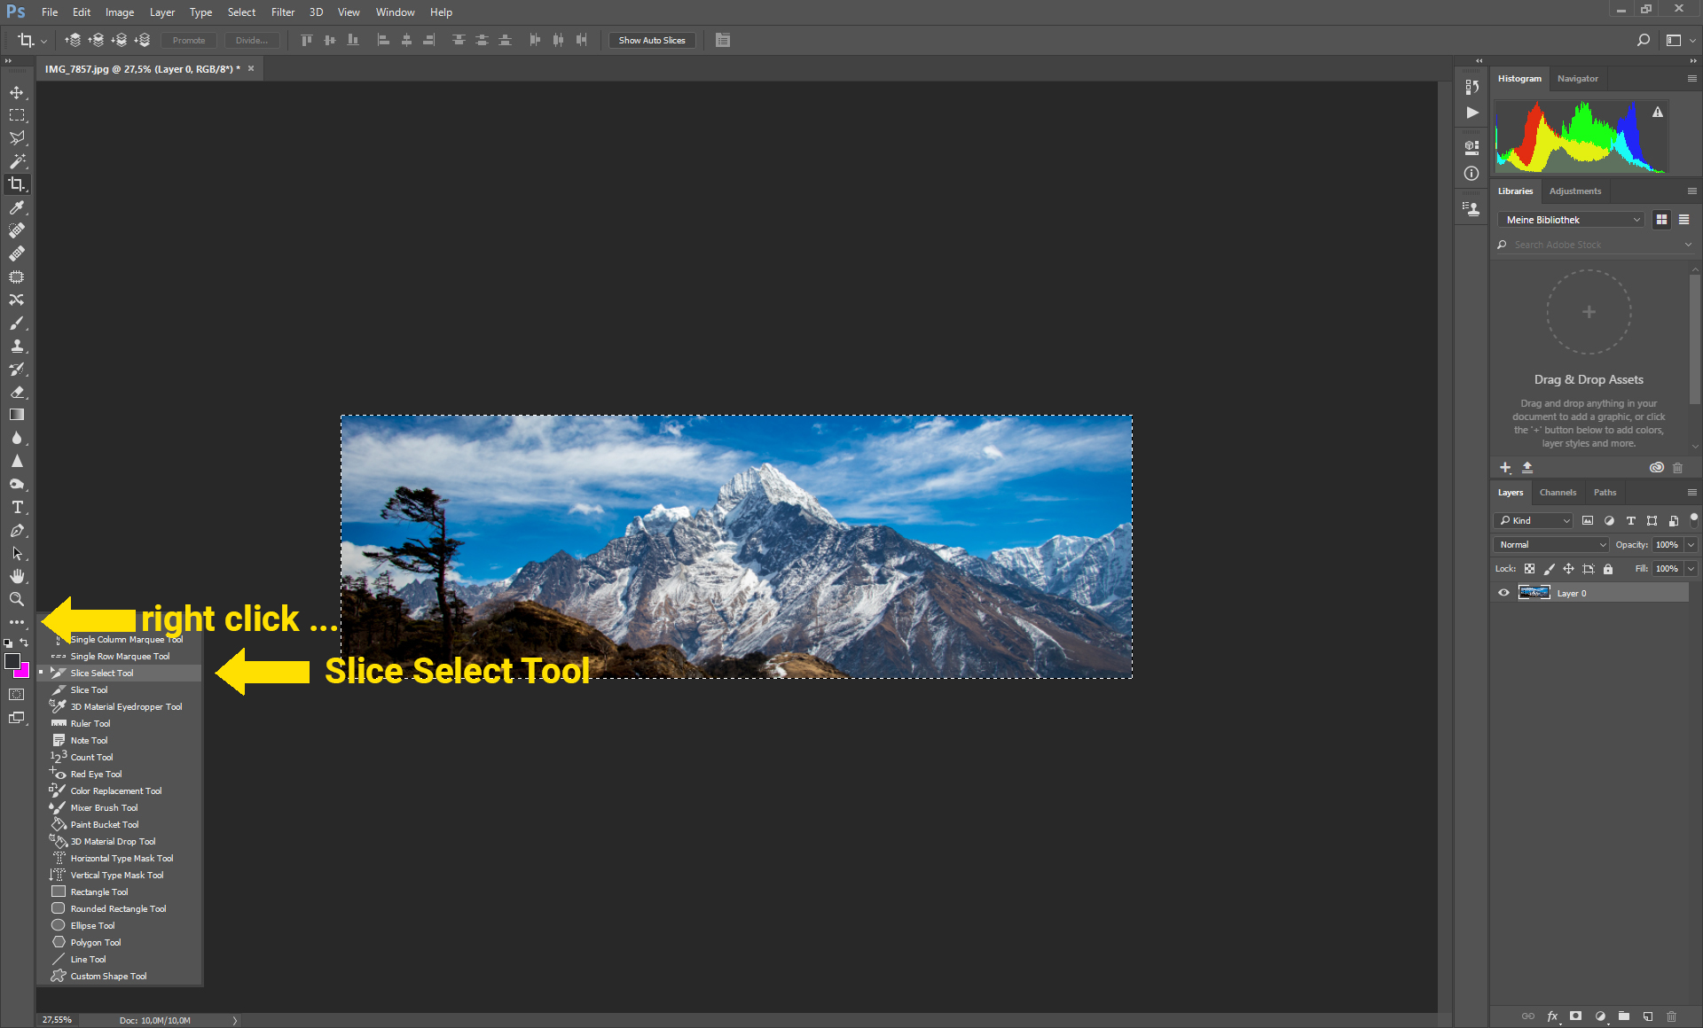1703x1028 pixels.
Task: Choose Paint Bucket Tool from list
Action: (x=120, y=824)
